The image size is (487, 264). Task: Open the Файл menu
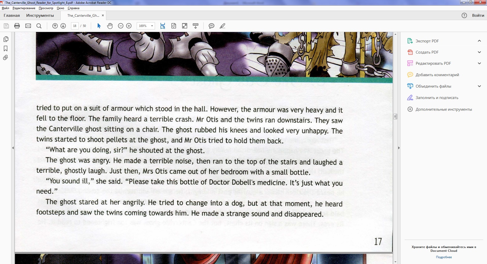coord(5,8)
